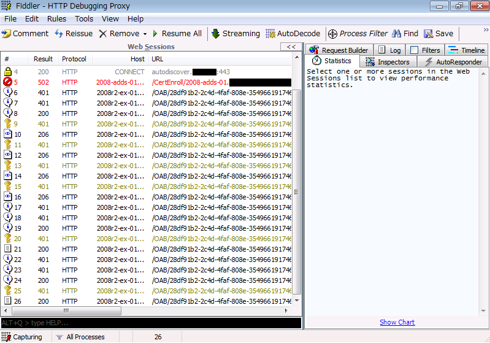490x343 pixels.
Task: Expand the toolbar overflow chevron
Action: [x=486, y=29]
